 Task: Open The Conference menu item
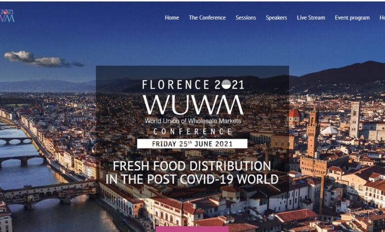click(x=207, y=18)
